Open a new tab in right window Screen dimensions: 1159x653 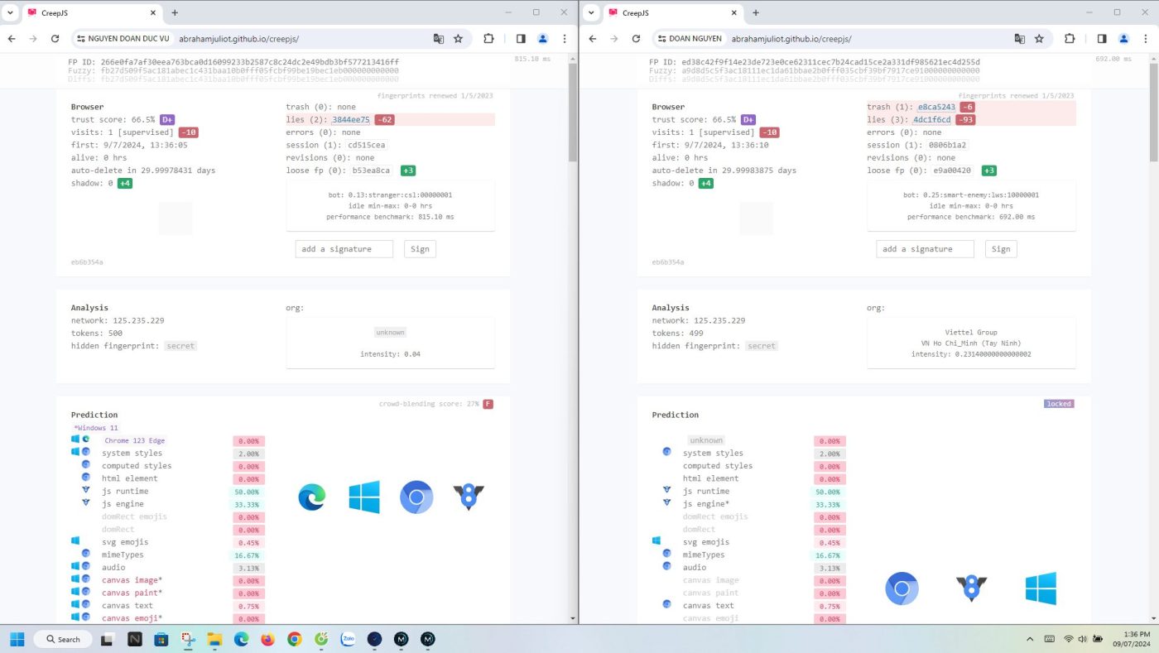pos(756,12)
